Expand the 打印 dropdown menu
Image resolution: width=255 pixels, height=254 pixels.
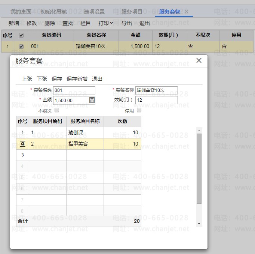tap(105, 23)
